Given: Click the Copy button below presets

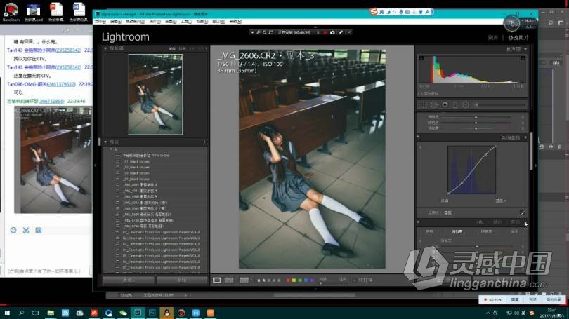Looking at the screenshot, I should 129,280.
